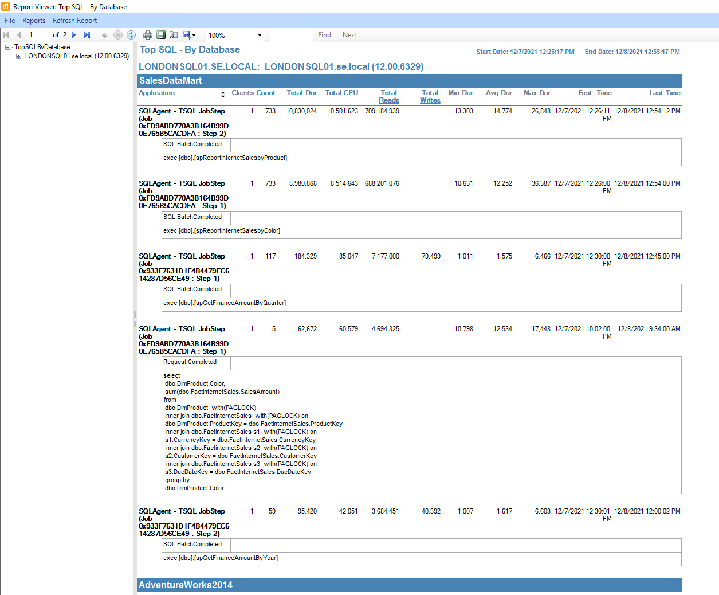Print the report using the printer icon
The image size is (719, 595).
coord(148,35)
